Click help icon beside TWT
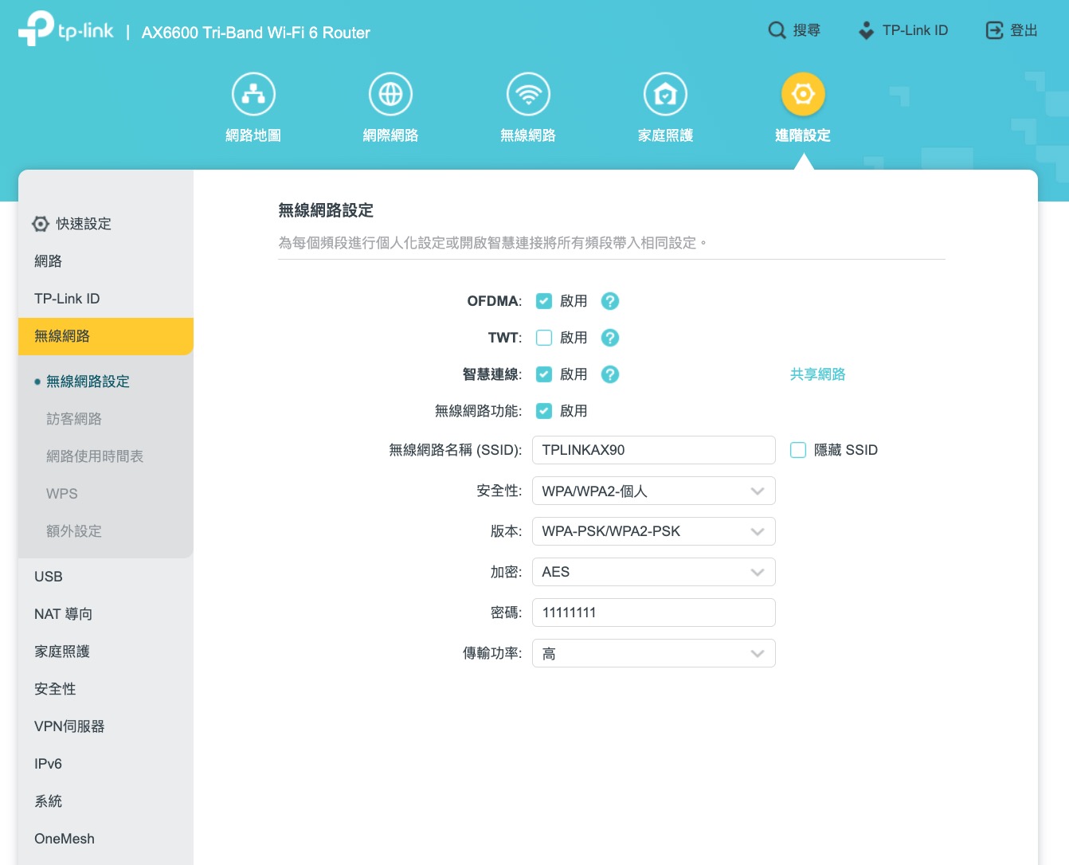This screenshot has height=865, width=1069. tap(610, 338)
